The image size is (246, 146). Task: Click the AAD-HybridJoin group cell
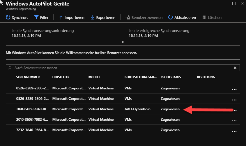(x=137, y=109)
